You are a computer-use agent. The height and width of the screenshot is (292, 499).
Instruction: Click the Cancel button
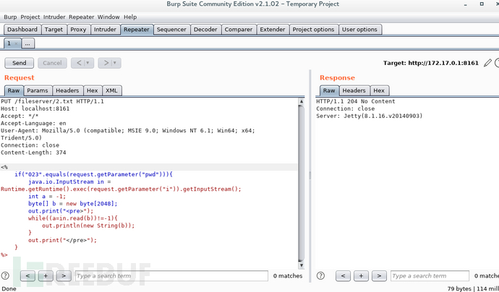pos(52,63)
